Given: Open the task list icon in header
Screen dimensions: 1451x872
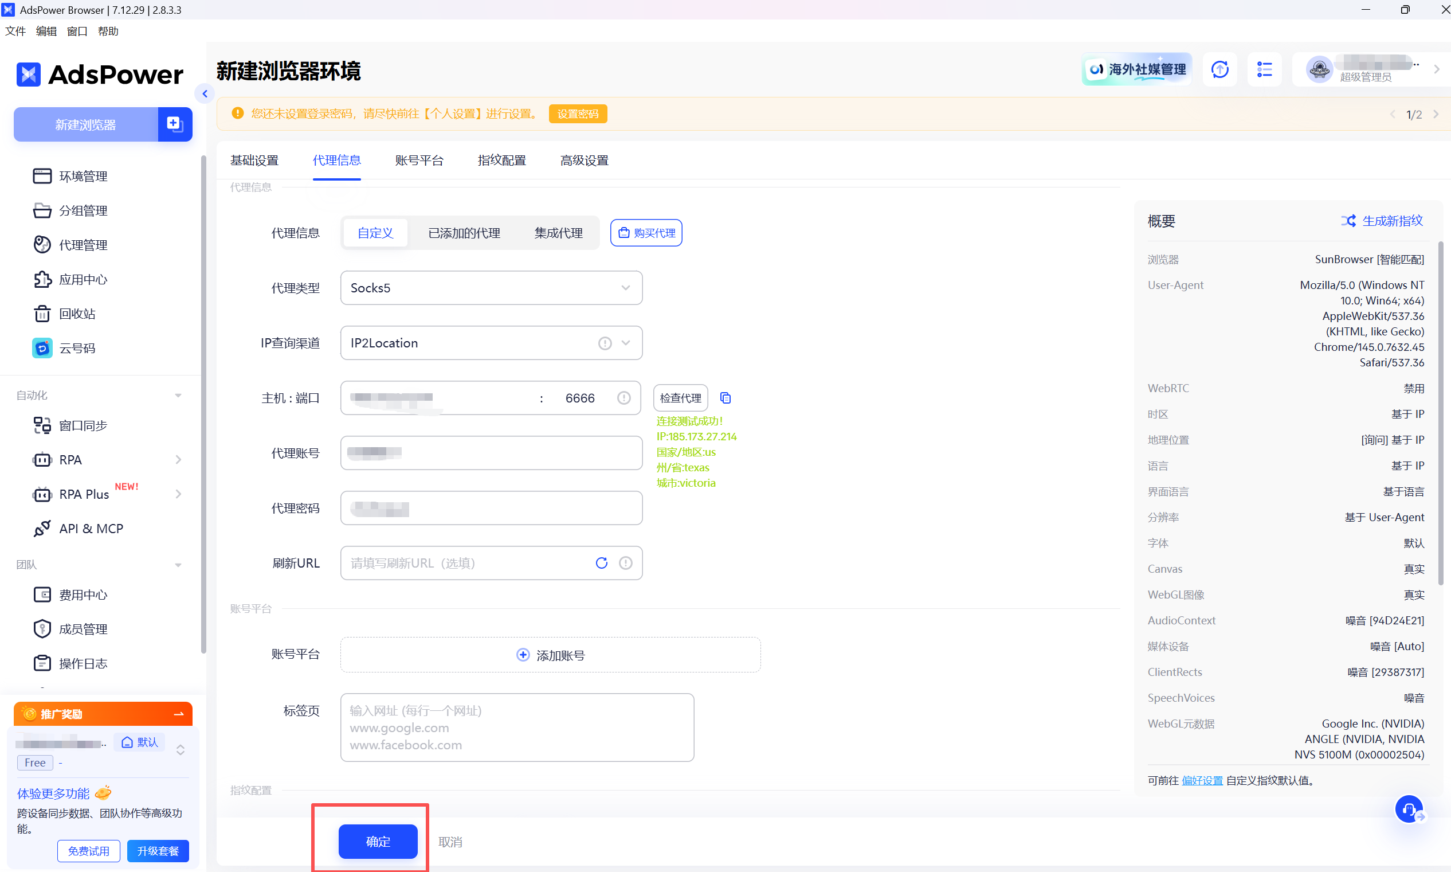Looking at the screenshot, I should [x=1264, y=69].
